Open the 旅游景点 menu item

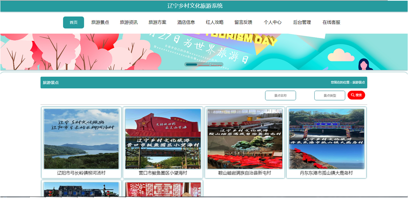tap(100, 22)
